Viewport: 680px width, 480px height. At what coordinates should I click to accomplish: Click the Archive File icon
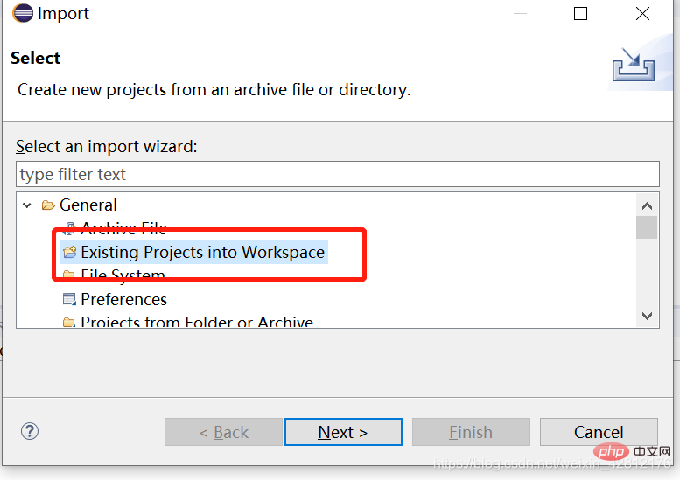click(x=69, y=227)
